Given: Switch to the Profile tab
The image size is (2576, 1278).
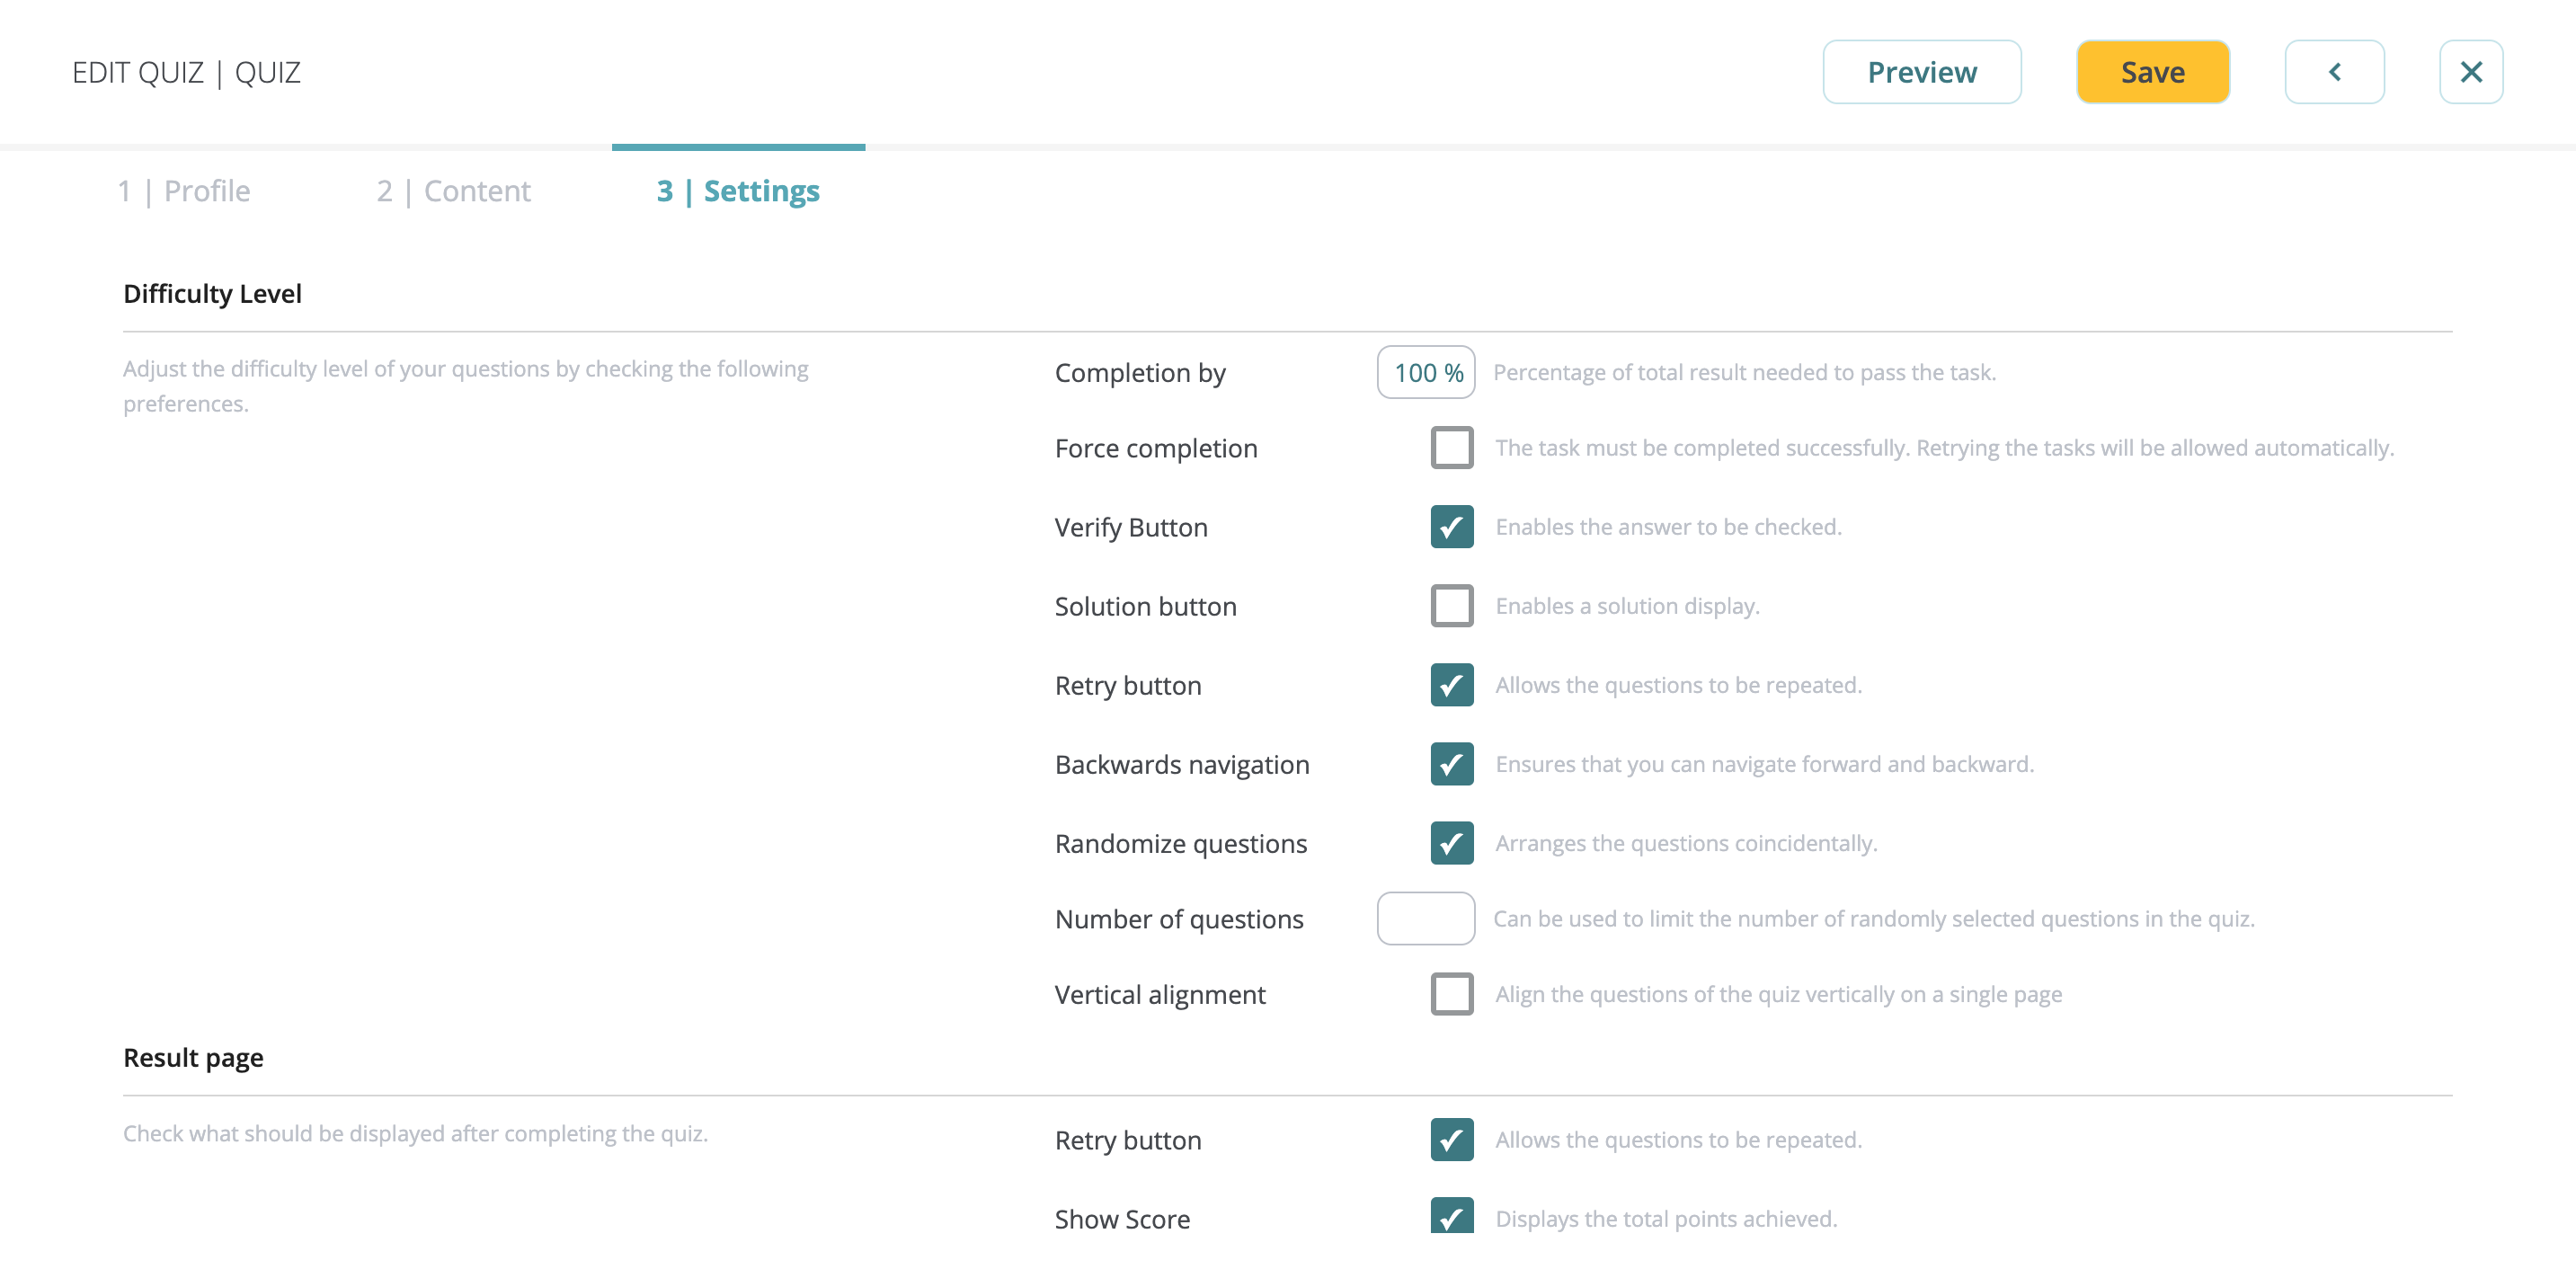Looking at the screenshot, I should 184,191.
